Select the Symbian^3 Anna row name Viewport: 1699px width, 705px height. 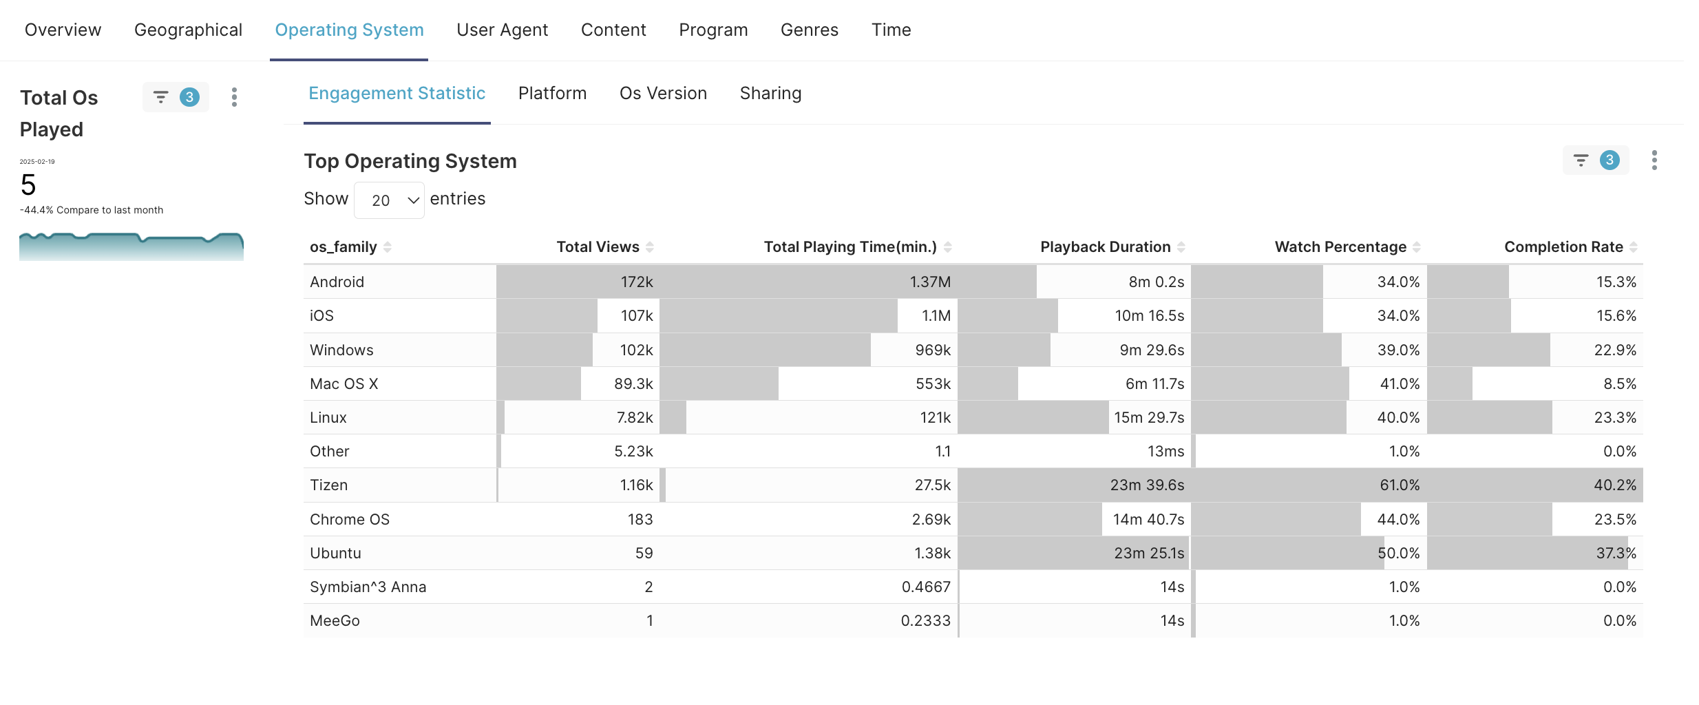tap(368, 587)
